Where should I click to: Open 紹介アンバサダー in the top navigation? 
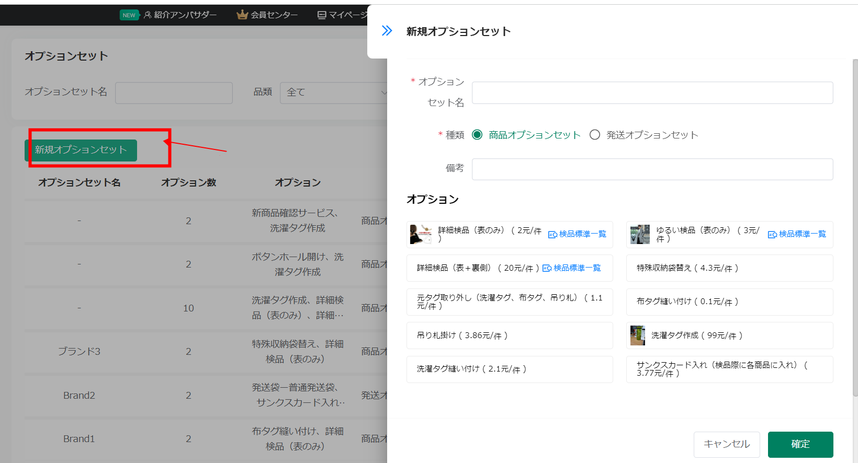click(185, 15)
